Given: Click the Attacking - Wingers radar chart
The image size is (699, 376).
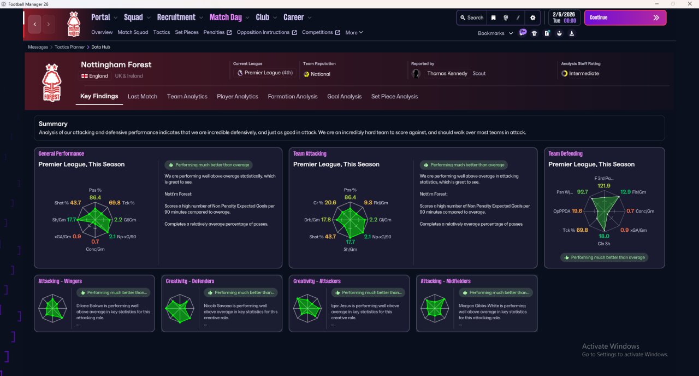Looking at the screenshot, I should 52,308.
